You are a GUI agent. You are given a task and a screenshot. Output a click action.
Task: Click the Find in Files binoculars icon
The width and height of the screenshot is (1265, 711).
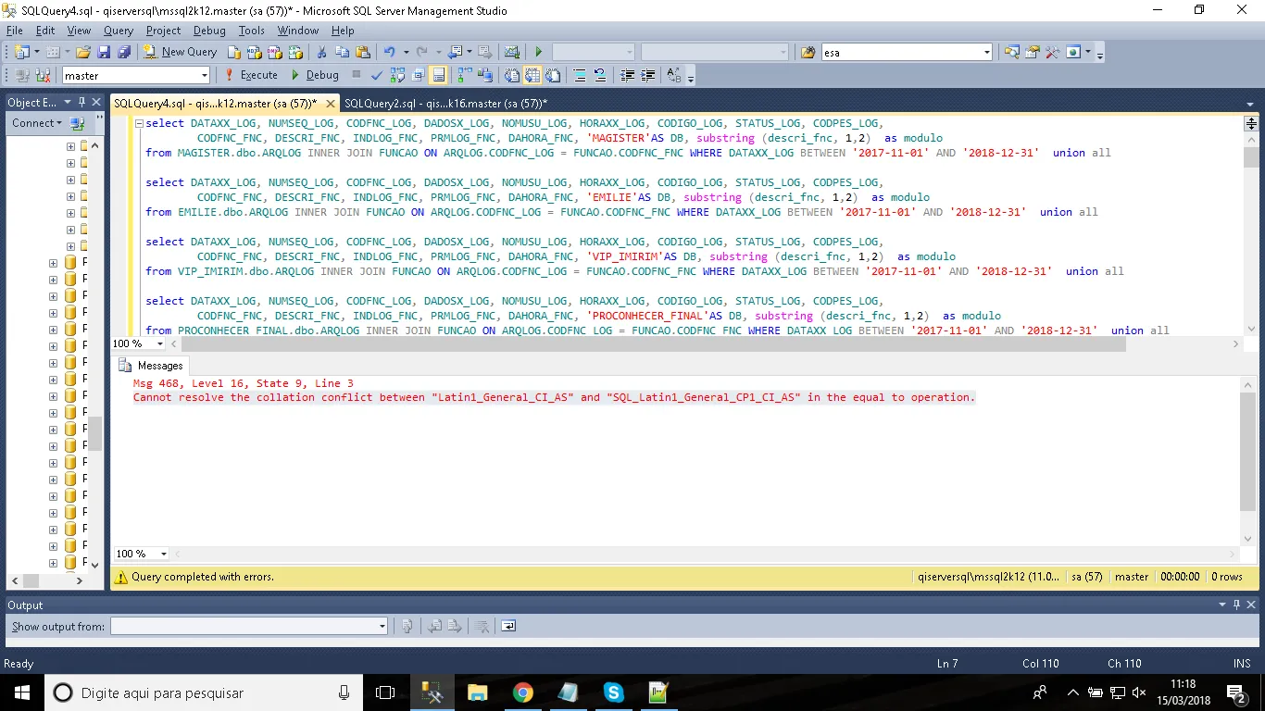point(808,52)
